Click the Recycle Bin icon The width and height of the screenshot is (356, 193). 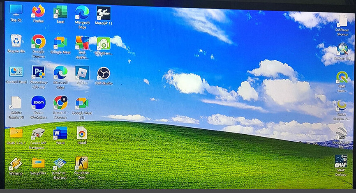(16, 41)
